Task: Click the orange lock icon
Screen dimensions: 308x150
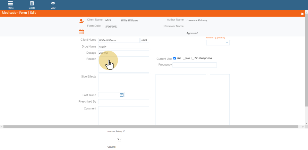Action: pos(302,13)
